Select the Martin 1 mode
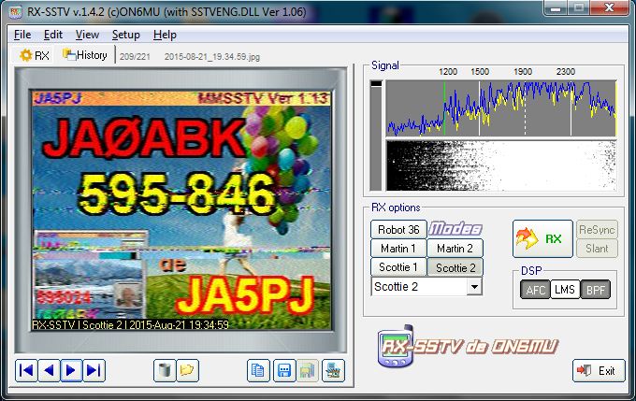This screenshot has width=636, height=401. [398, 248]
